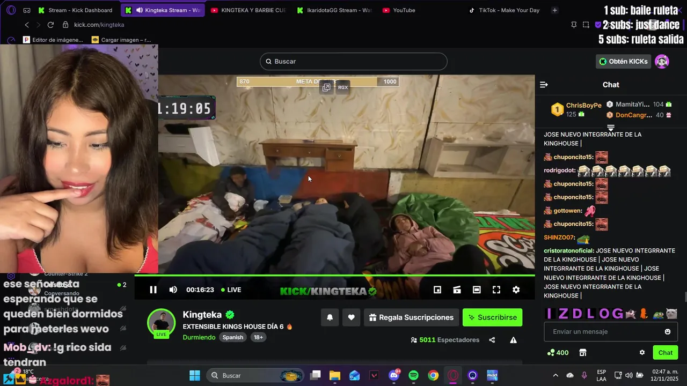The height and width of the screenshot is (386, 687).
Task: Click Regala Suscripciones button
Action: pyautogui.click(x=411, y=317)
